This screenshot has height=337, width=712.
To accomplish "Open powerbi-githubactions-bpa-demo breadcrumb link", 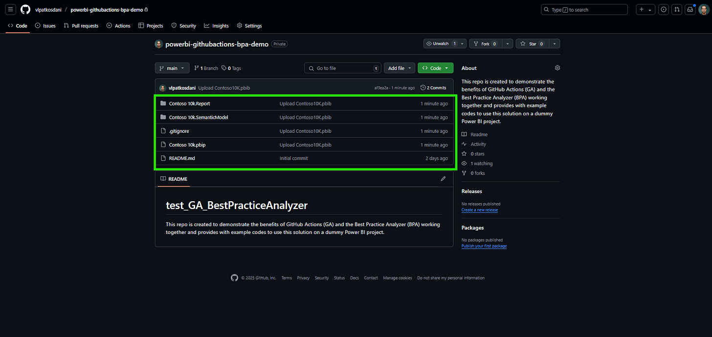I will (107, 10).
